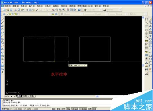Open the 帮助 (Help) menu

point(106,6)
